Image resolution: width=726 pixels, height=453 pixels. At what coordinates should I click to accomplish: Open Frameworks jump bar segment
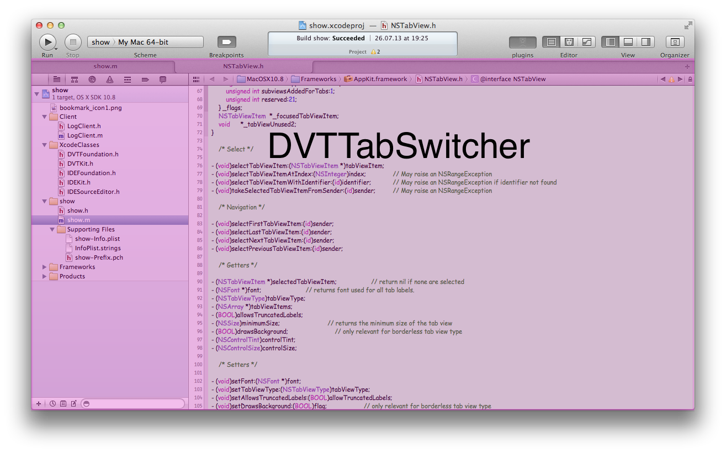(314, 79)
